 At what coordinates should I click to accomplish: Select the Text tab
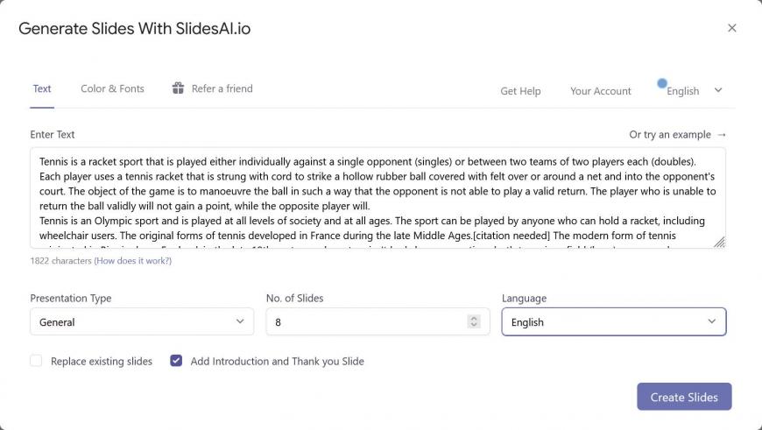tap(42, 88)
